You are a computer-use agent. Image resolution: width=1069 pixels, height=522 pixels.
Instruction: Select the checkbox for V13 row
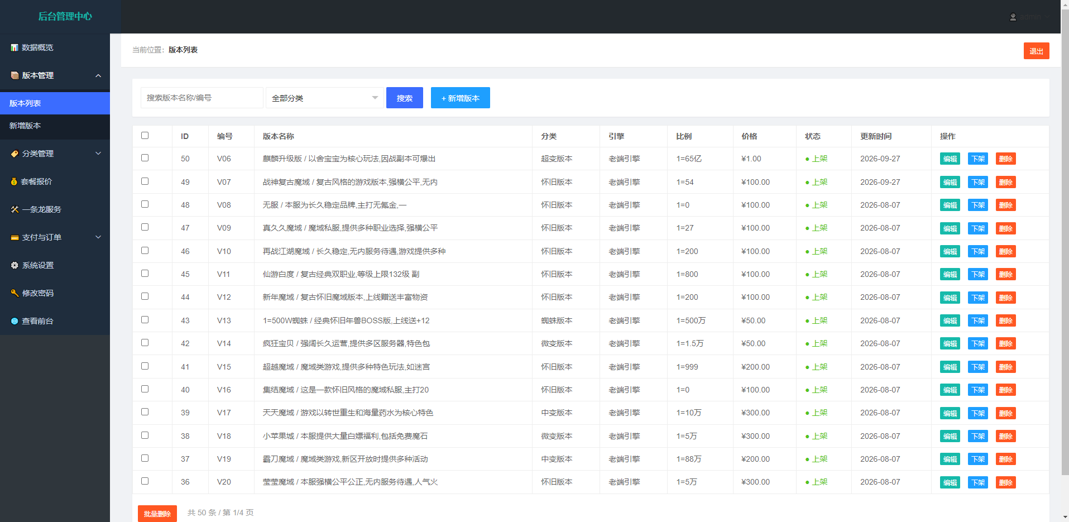coord(145,320)
